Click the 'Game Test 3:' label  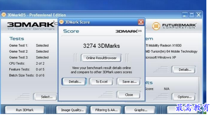(18, 57)
